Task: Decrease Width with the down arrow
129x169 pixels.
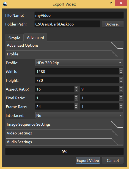Action: coord(121,73)
